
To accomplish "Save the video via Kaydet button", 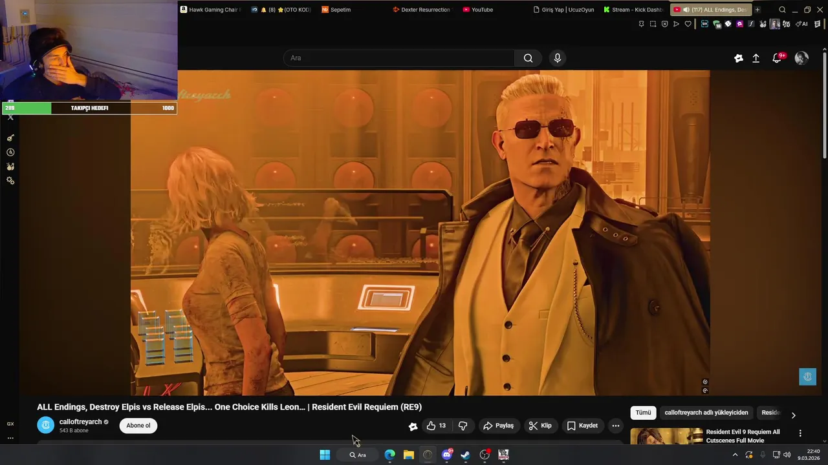I will point(583,426).
